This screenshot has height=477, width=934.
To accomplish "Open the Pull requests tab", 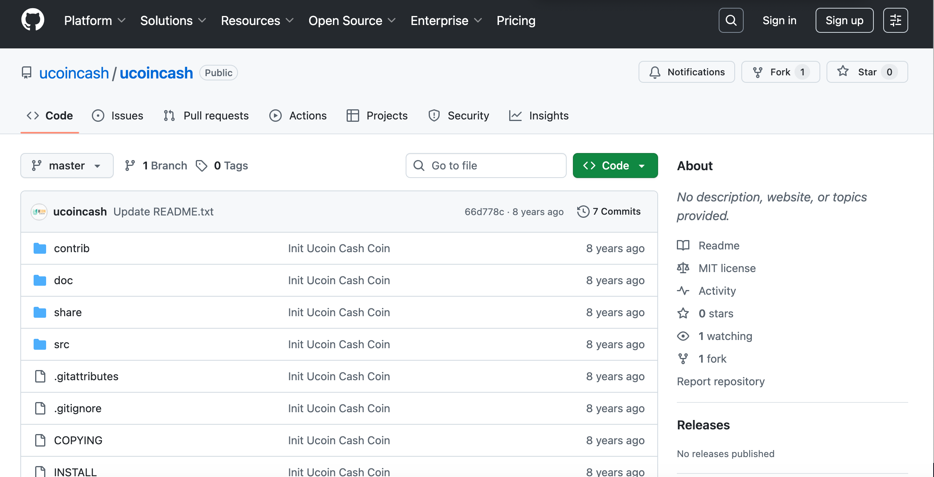I will (x=206, y=116).
